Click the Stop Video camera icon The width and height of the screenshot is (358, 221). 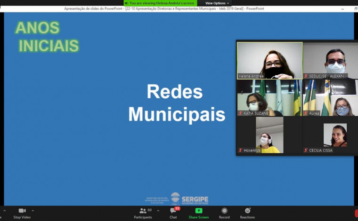pos(22,211)
